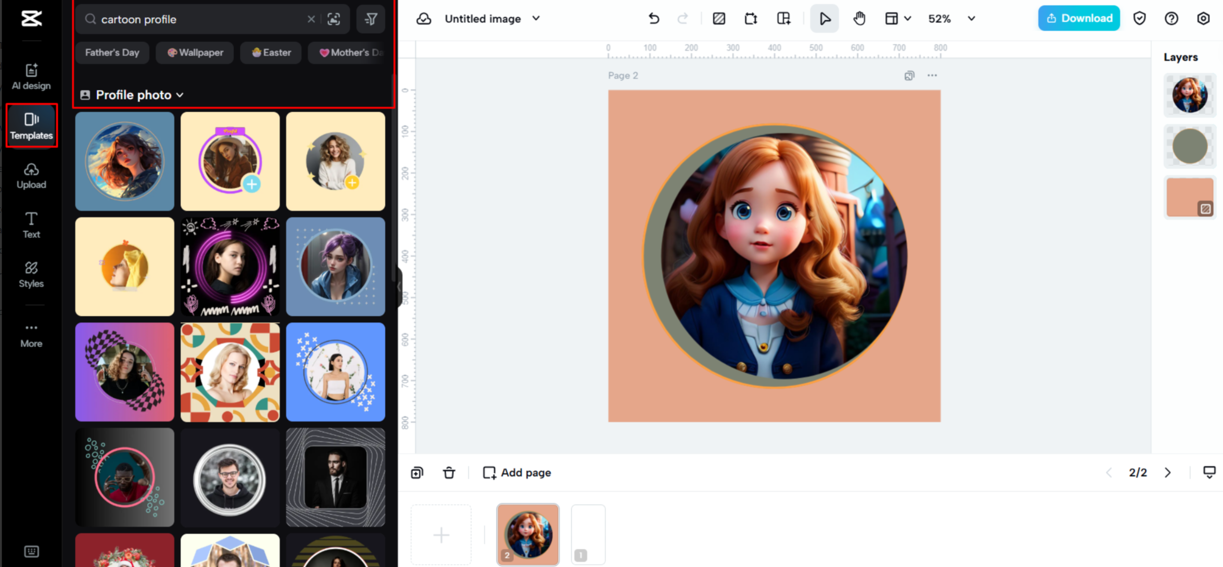Click the shield security icon
This screenshot has width=1223, height=567.
1140,19
